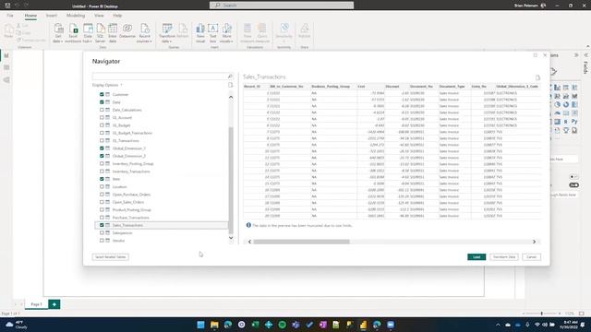Check the Date_Calculations table checkbox
Screen dimensions: 591x332
click(102, 110)
